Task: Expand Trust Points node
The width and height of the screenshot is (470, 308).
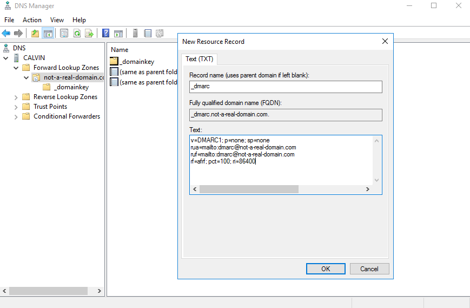Action: [x=16, y=107]
